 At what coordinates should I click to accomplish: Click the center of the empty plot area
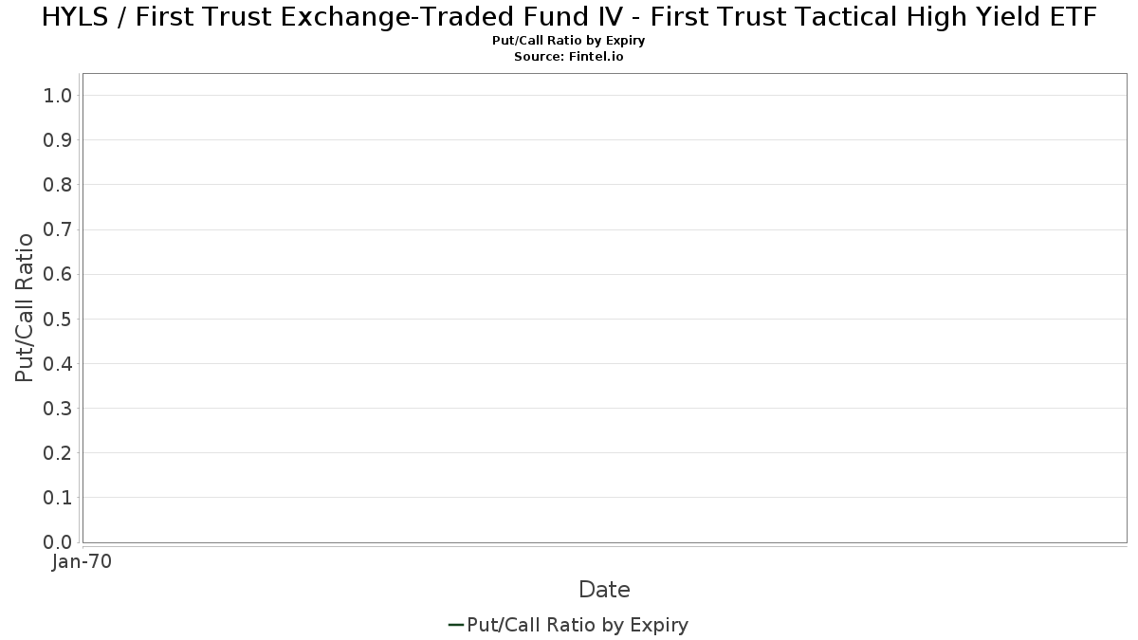pos(604,307)
